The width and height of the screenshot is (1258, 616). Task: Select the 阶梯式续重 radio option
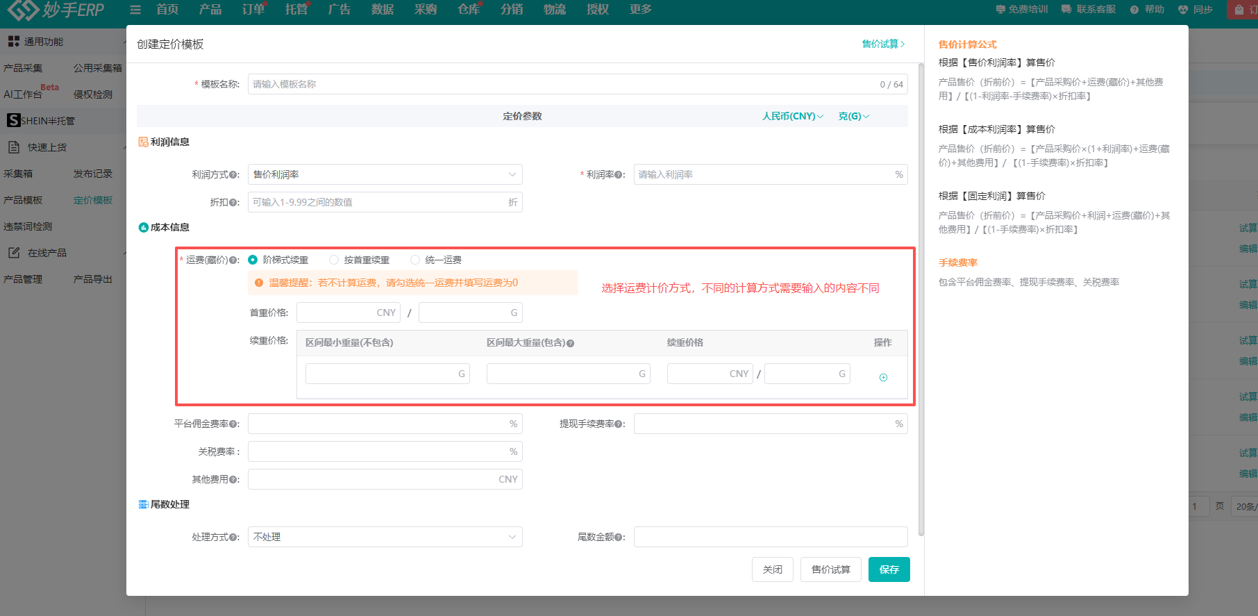click(253, 260)
